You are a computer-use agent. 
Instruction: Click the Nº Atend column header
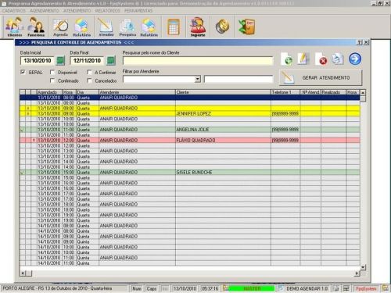tap(310, 92)
